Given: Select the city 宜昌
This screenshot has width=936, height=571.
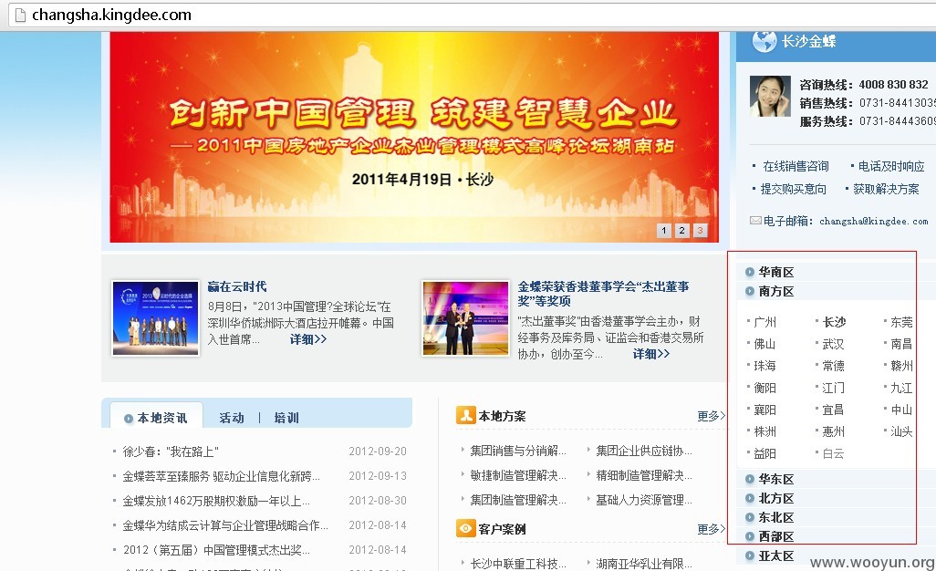Looking at the screenshot, I should tap(833, 410).
